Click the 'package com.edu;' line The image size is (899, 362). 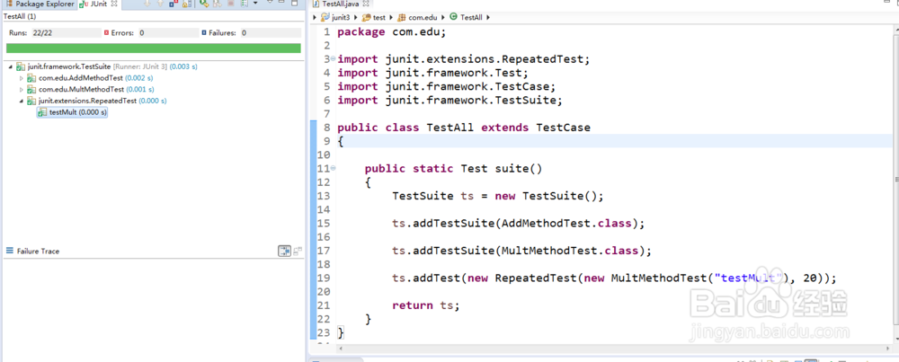(392, 32)
